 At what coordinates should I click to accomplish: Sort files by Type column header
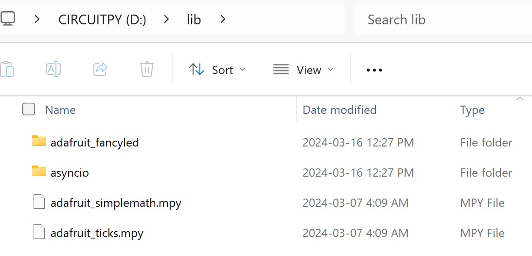472,110
